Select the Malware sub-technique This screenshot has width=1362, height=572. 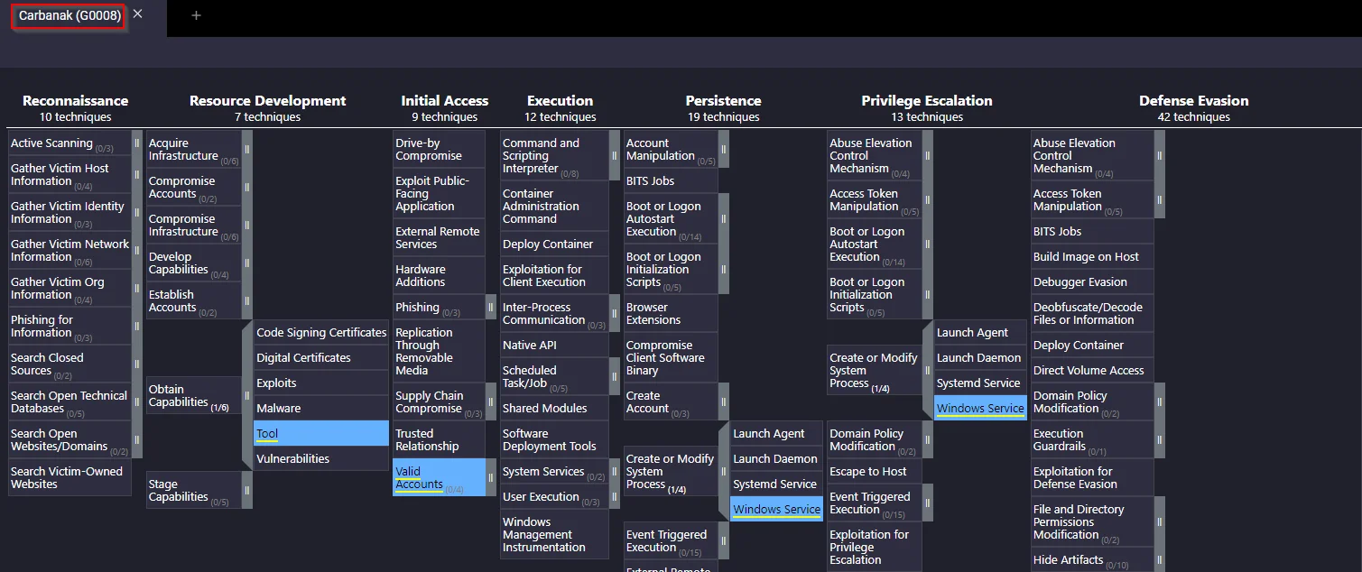tap(321, 408)
